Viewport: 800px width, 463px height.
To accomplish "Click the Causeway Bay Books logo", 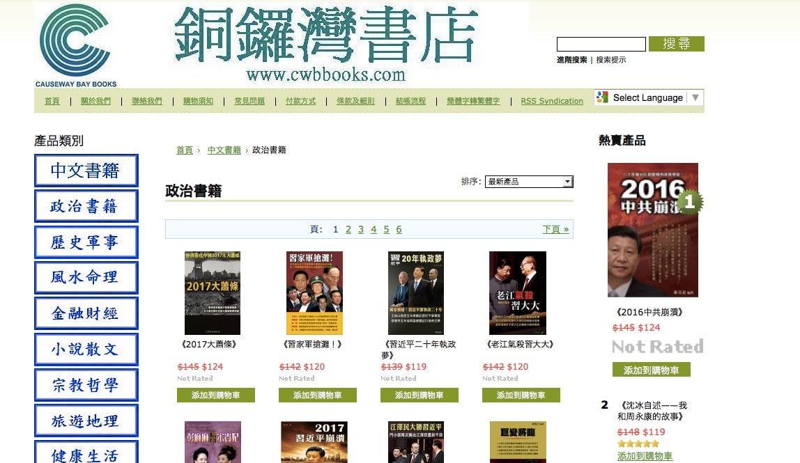I will coord(75,45).
